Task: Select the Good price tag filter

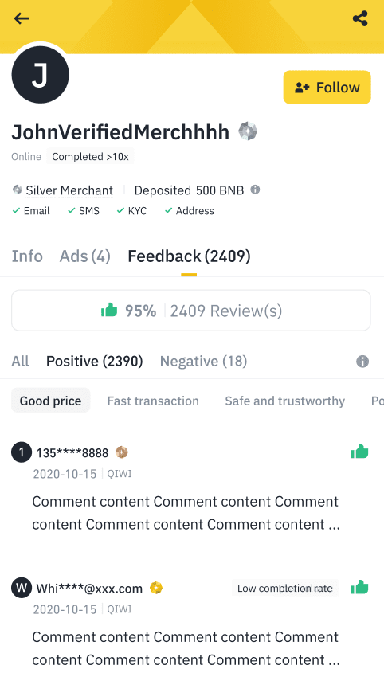Action: pos(50,401)
